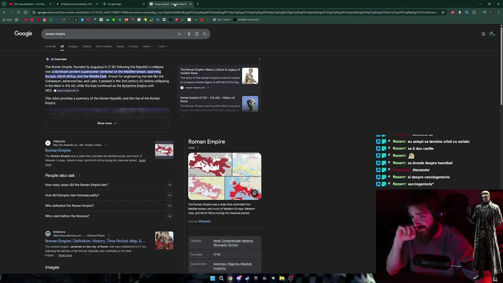The image size is (503, 283).
Task: Expand 'Who ruled before the Romans?' question
Action: coord(108,216)
